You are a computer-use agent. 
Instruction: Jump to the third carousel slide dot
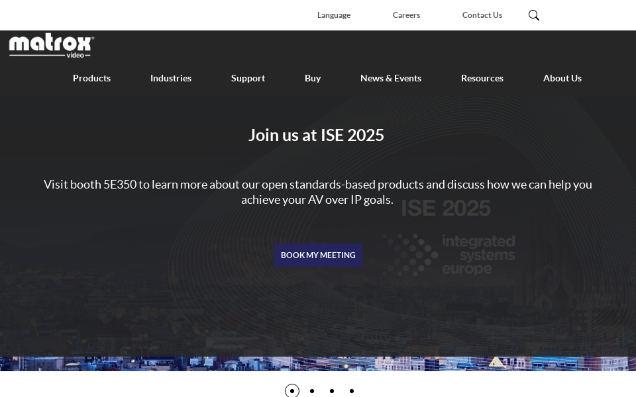pyautogui.click(x=332, y=391)
